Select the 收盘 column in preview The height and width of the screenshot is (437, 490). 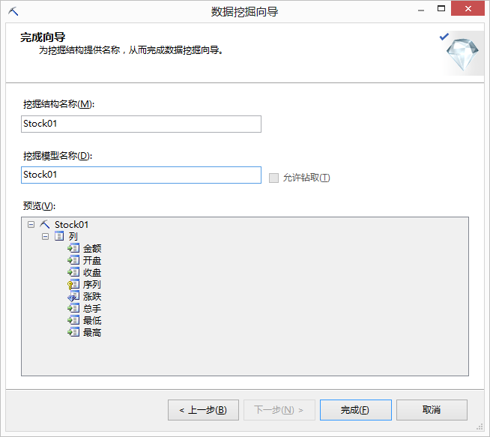(92, 273)
